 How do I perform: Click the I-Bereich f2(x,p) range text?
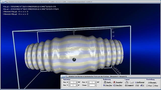pyautogui.click(x=16, y=14)
